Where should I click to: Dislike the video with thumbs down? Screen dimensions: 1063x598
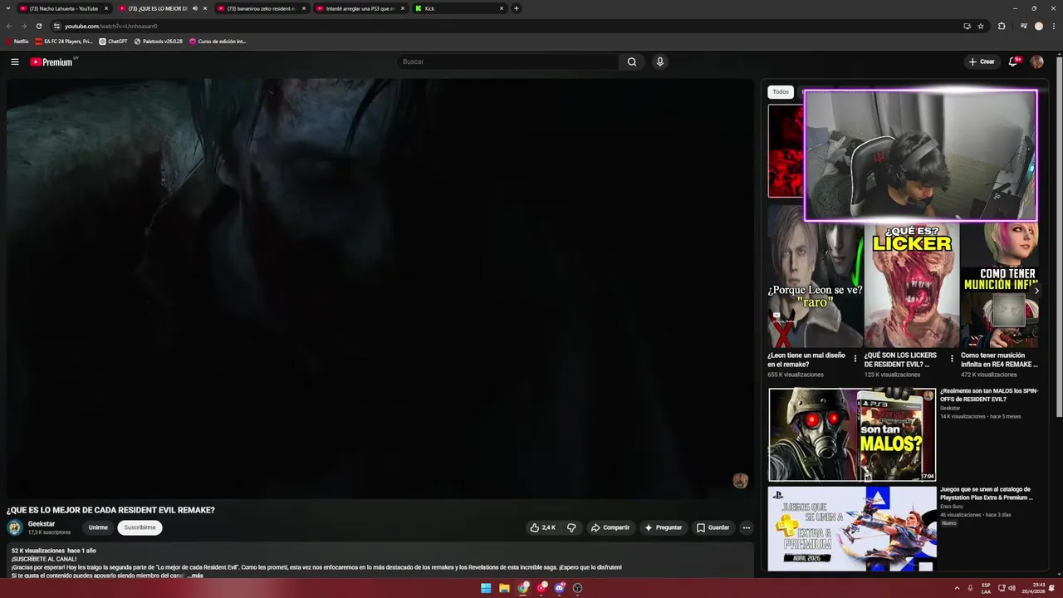571,527
